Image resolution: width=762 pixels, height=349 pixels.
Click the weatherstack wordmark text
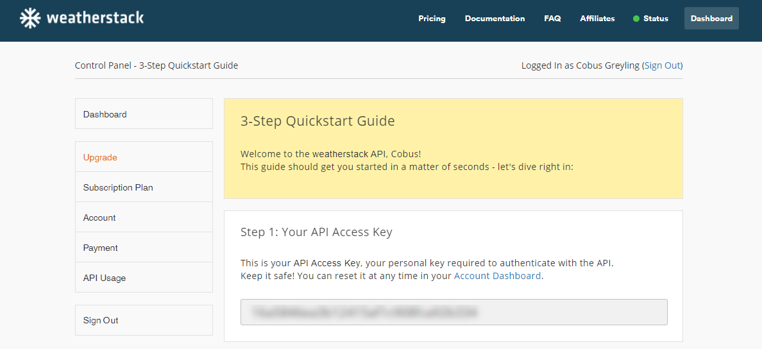tap(95, 19)
